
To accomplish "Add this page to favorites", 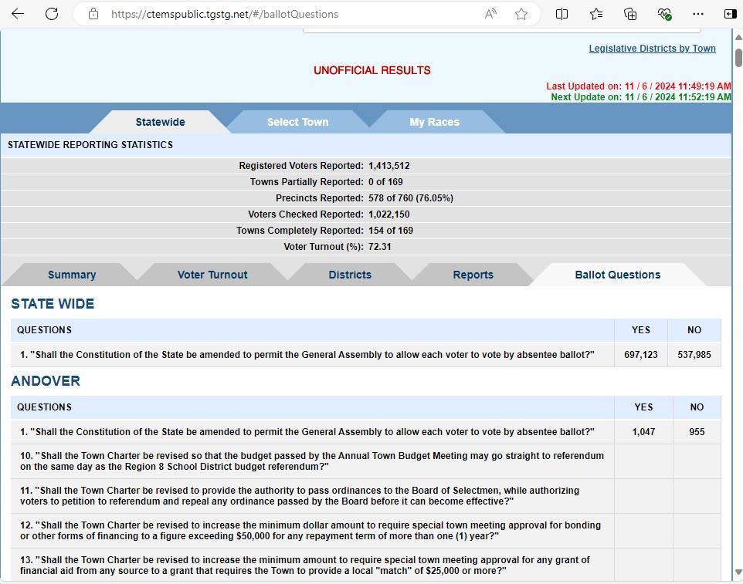I will [521, 13].
